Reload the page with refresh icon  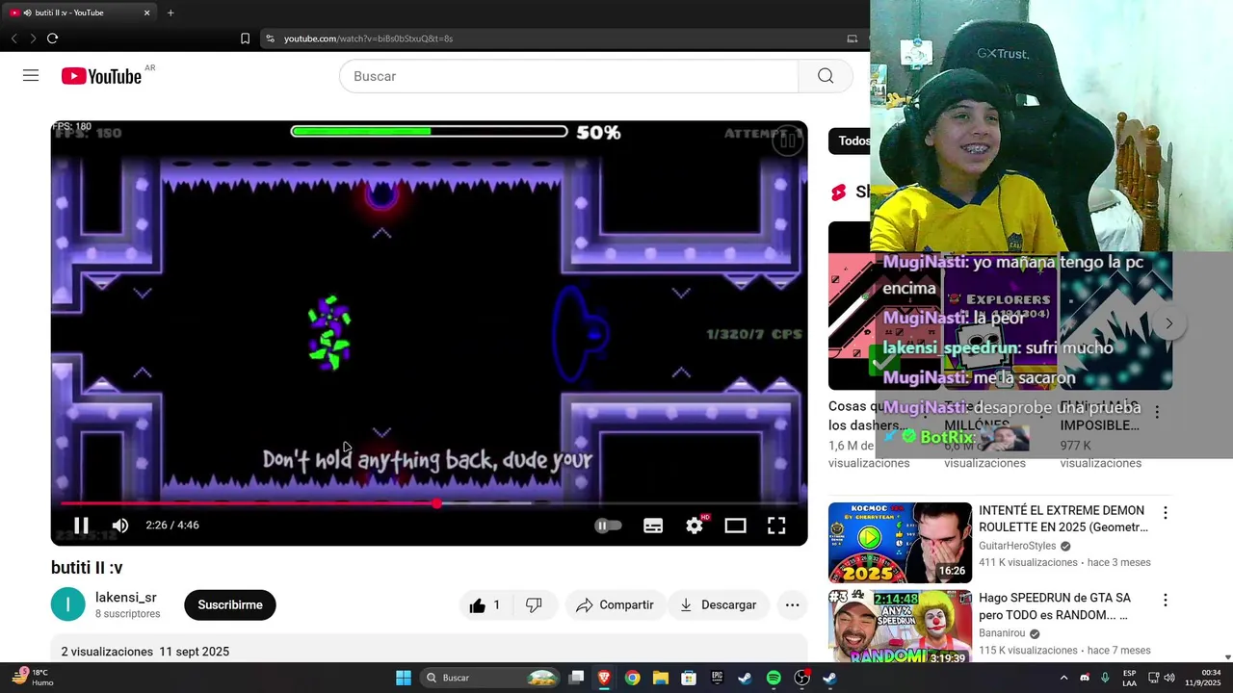52,38
